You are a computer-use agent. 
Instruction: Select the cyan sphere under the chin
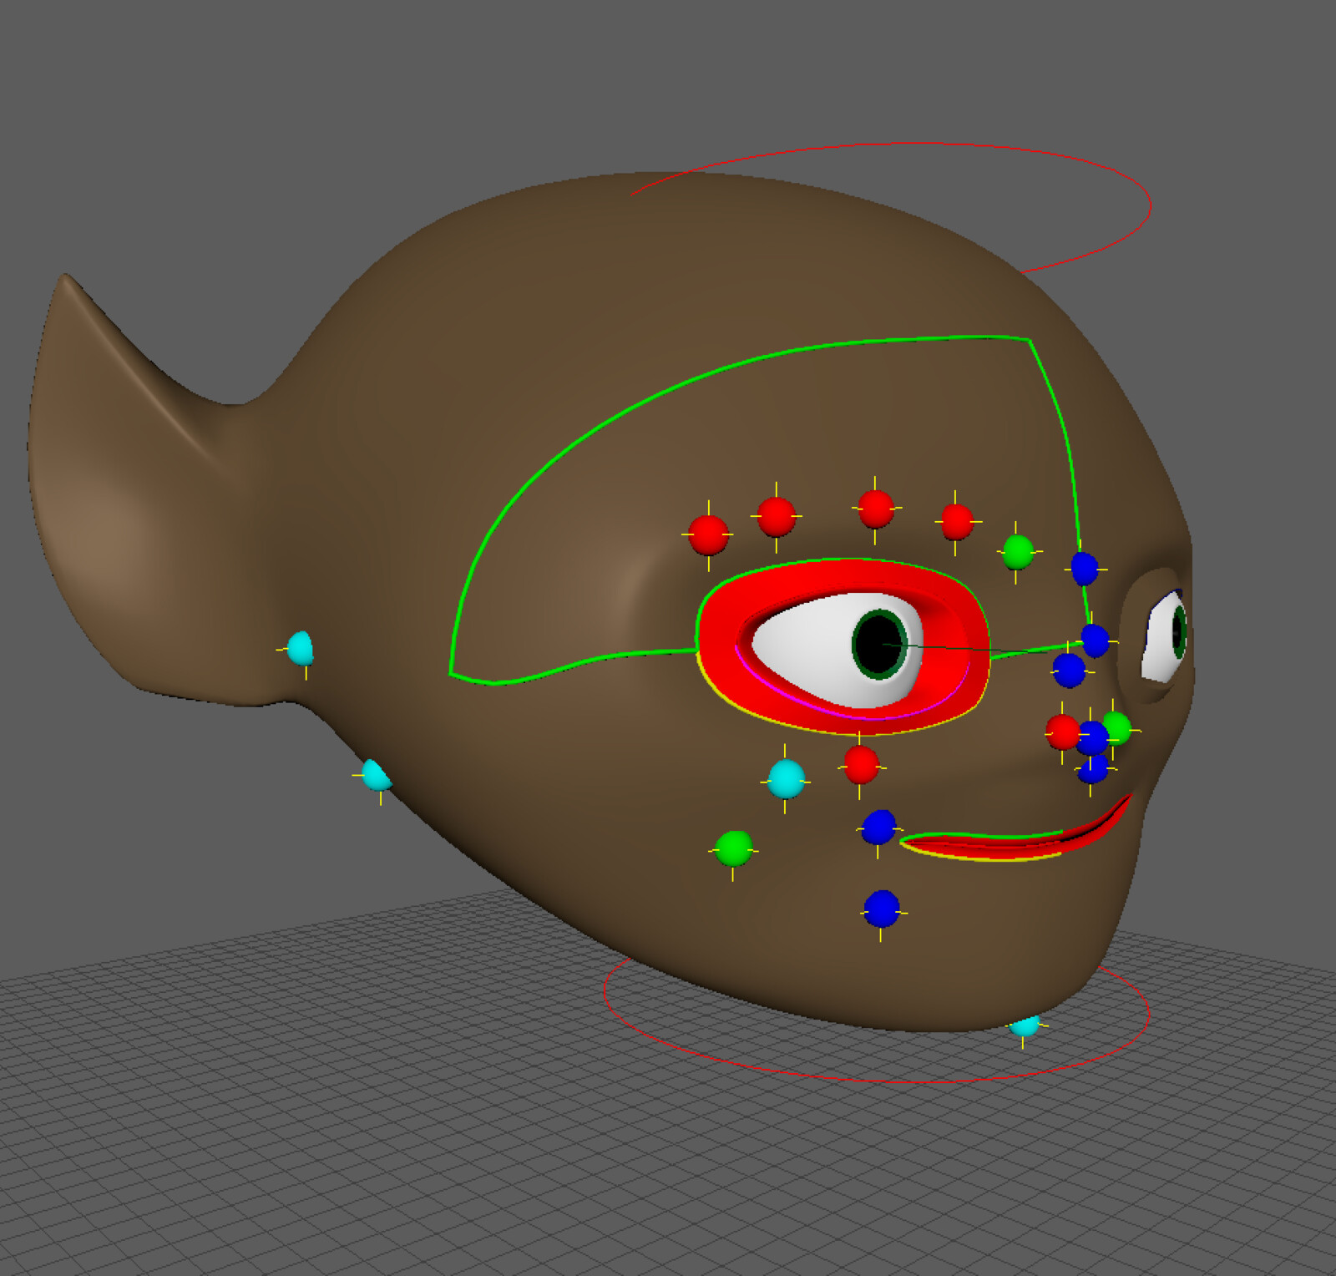point(1025,1026)
